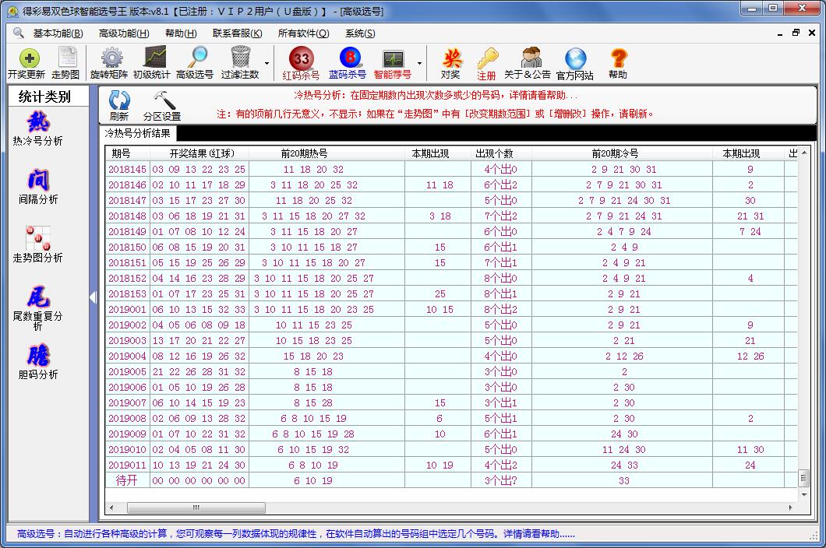
Task: Click the 过滤注数 trash bin icon
Action: point(240,62)
